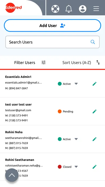Click Closed status label

pos(67,167)
